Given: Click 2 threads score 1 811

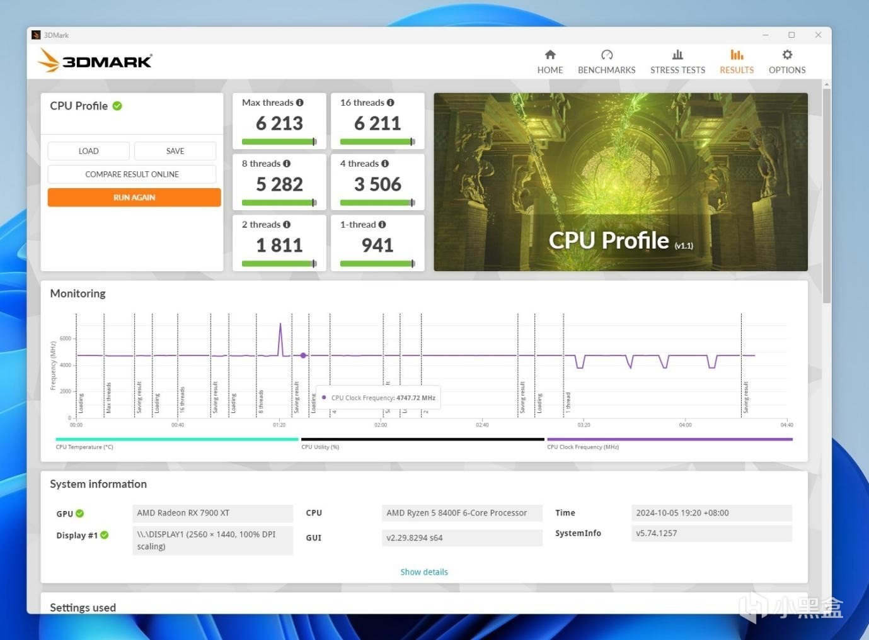Looking at the screenshot, I should click(279, 245).
